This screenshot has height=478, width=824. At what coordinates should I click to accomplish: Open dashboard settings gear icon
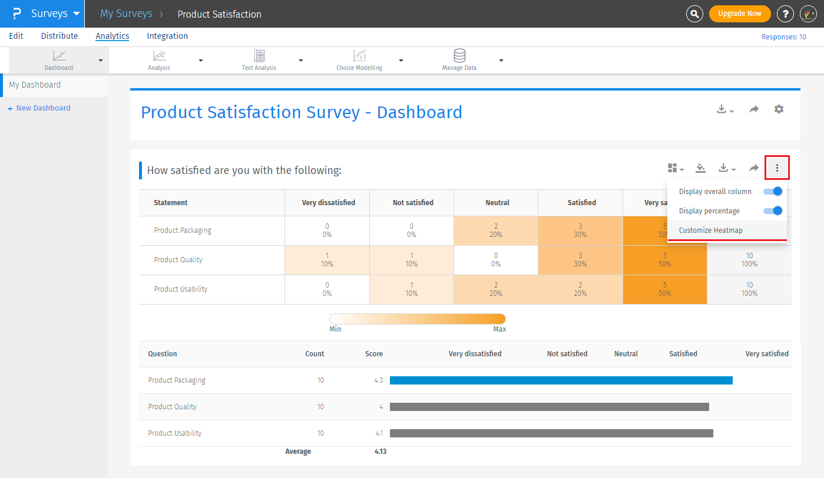point(779,109)
